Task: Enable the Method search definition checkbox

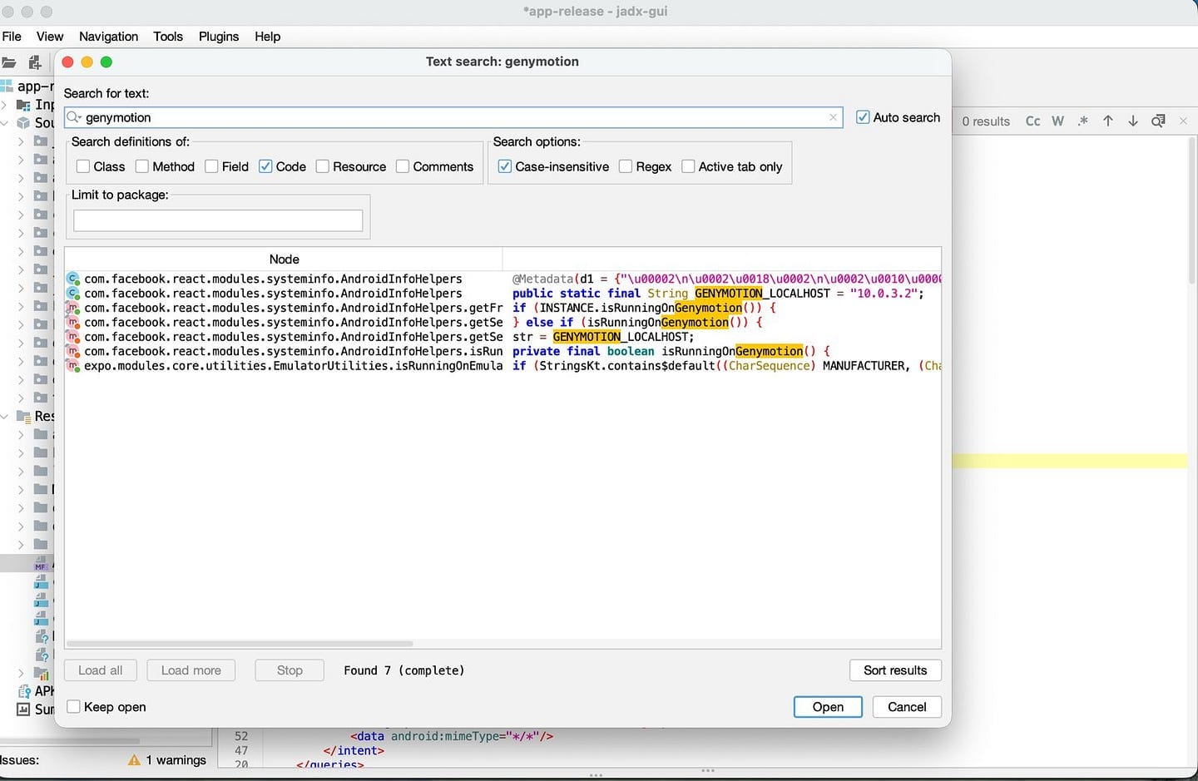Action: [142, 166]
